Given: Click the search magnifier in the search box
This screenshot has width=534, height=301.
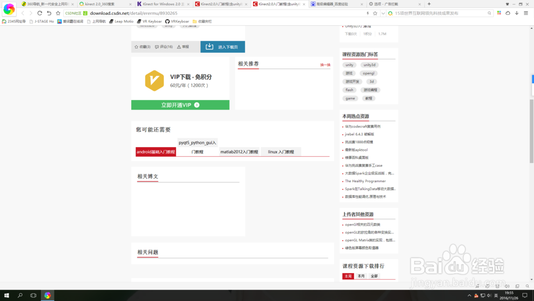Looking at the screenshot, I should click(489, 13).
